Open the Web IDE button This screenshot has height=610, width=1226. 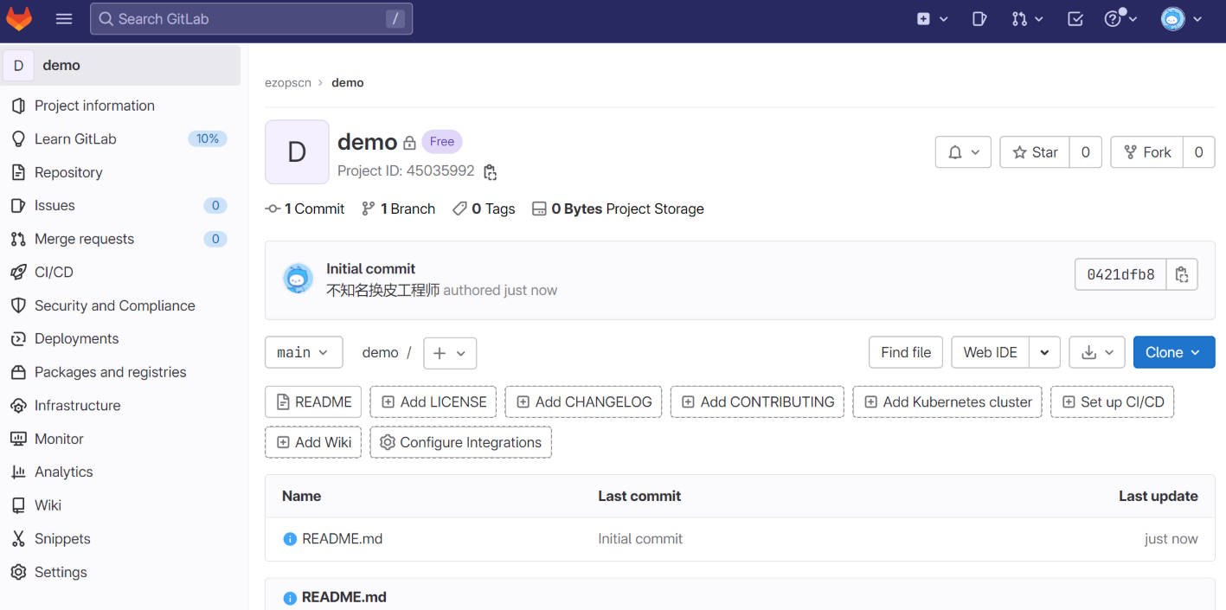(x=991, y=352)
